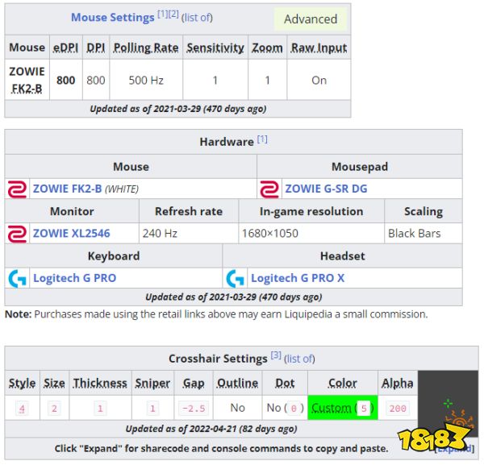Click the crosshair Gap header
This screenshot has width=484, height=465.
[194, 384]
